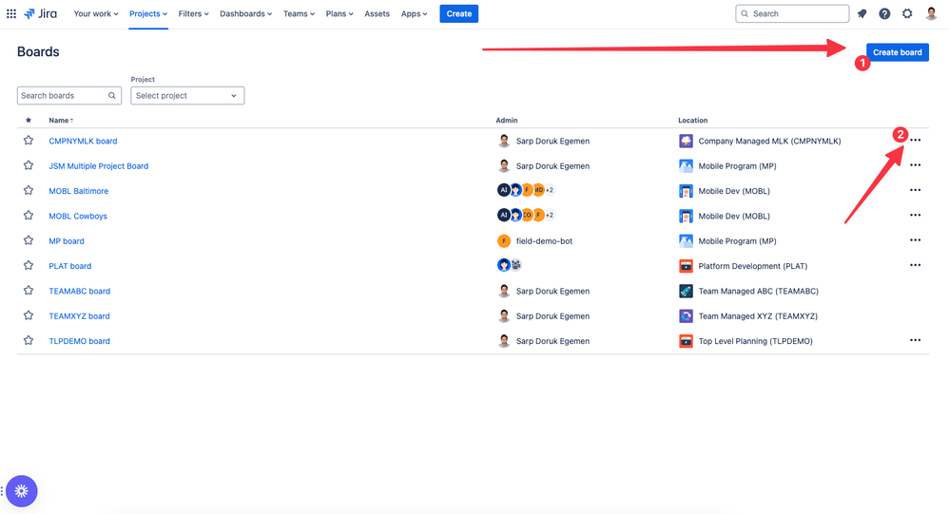Viewport: 949px width, 514px height.
Task: Open more actions for MOBL Baltimore
Action: pos(915,190)
